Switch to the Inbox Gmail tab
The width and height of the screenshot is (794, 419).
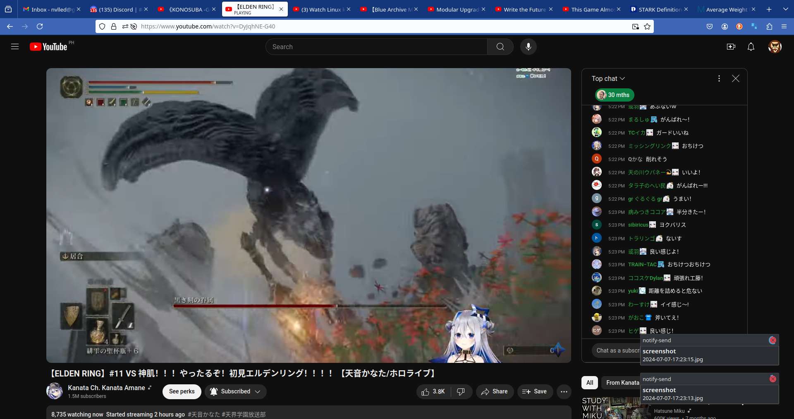coord(52,9)
